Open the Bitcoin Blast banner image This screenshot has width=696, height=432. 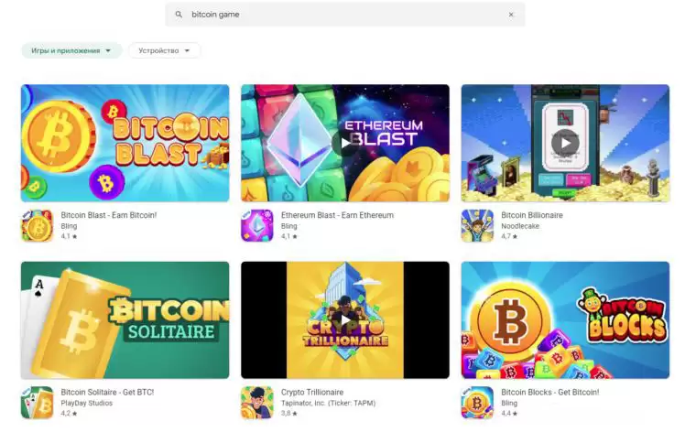pos(125,143)
